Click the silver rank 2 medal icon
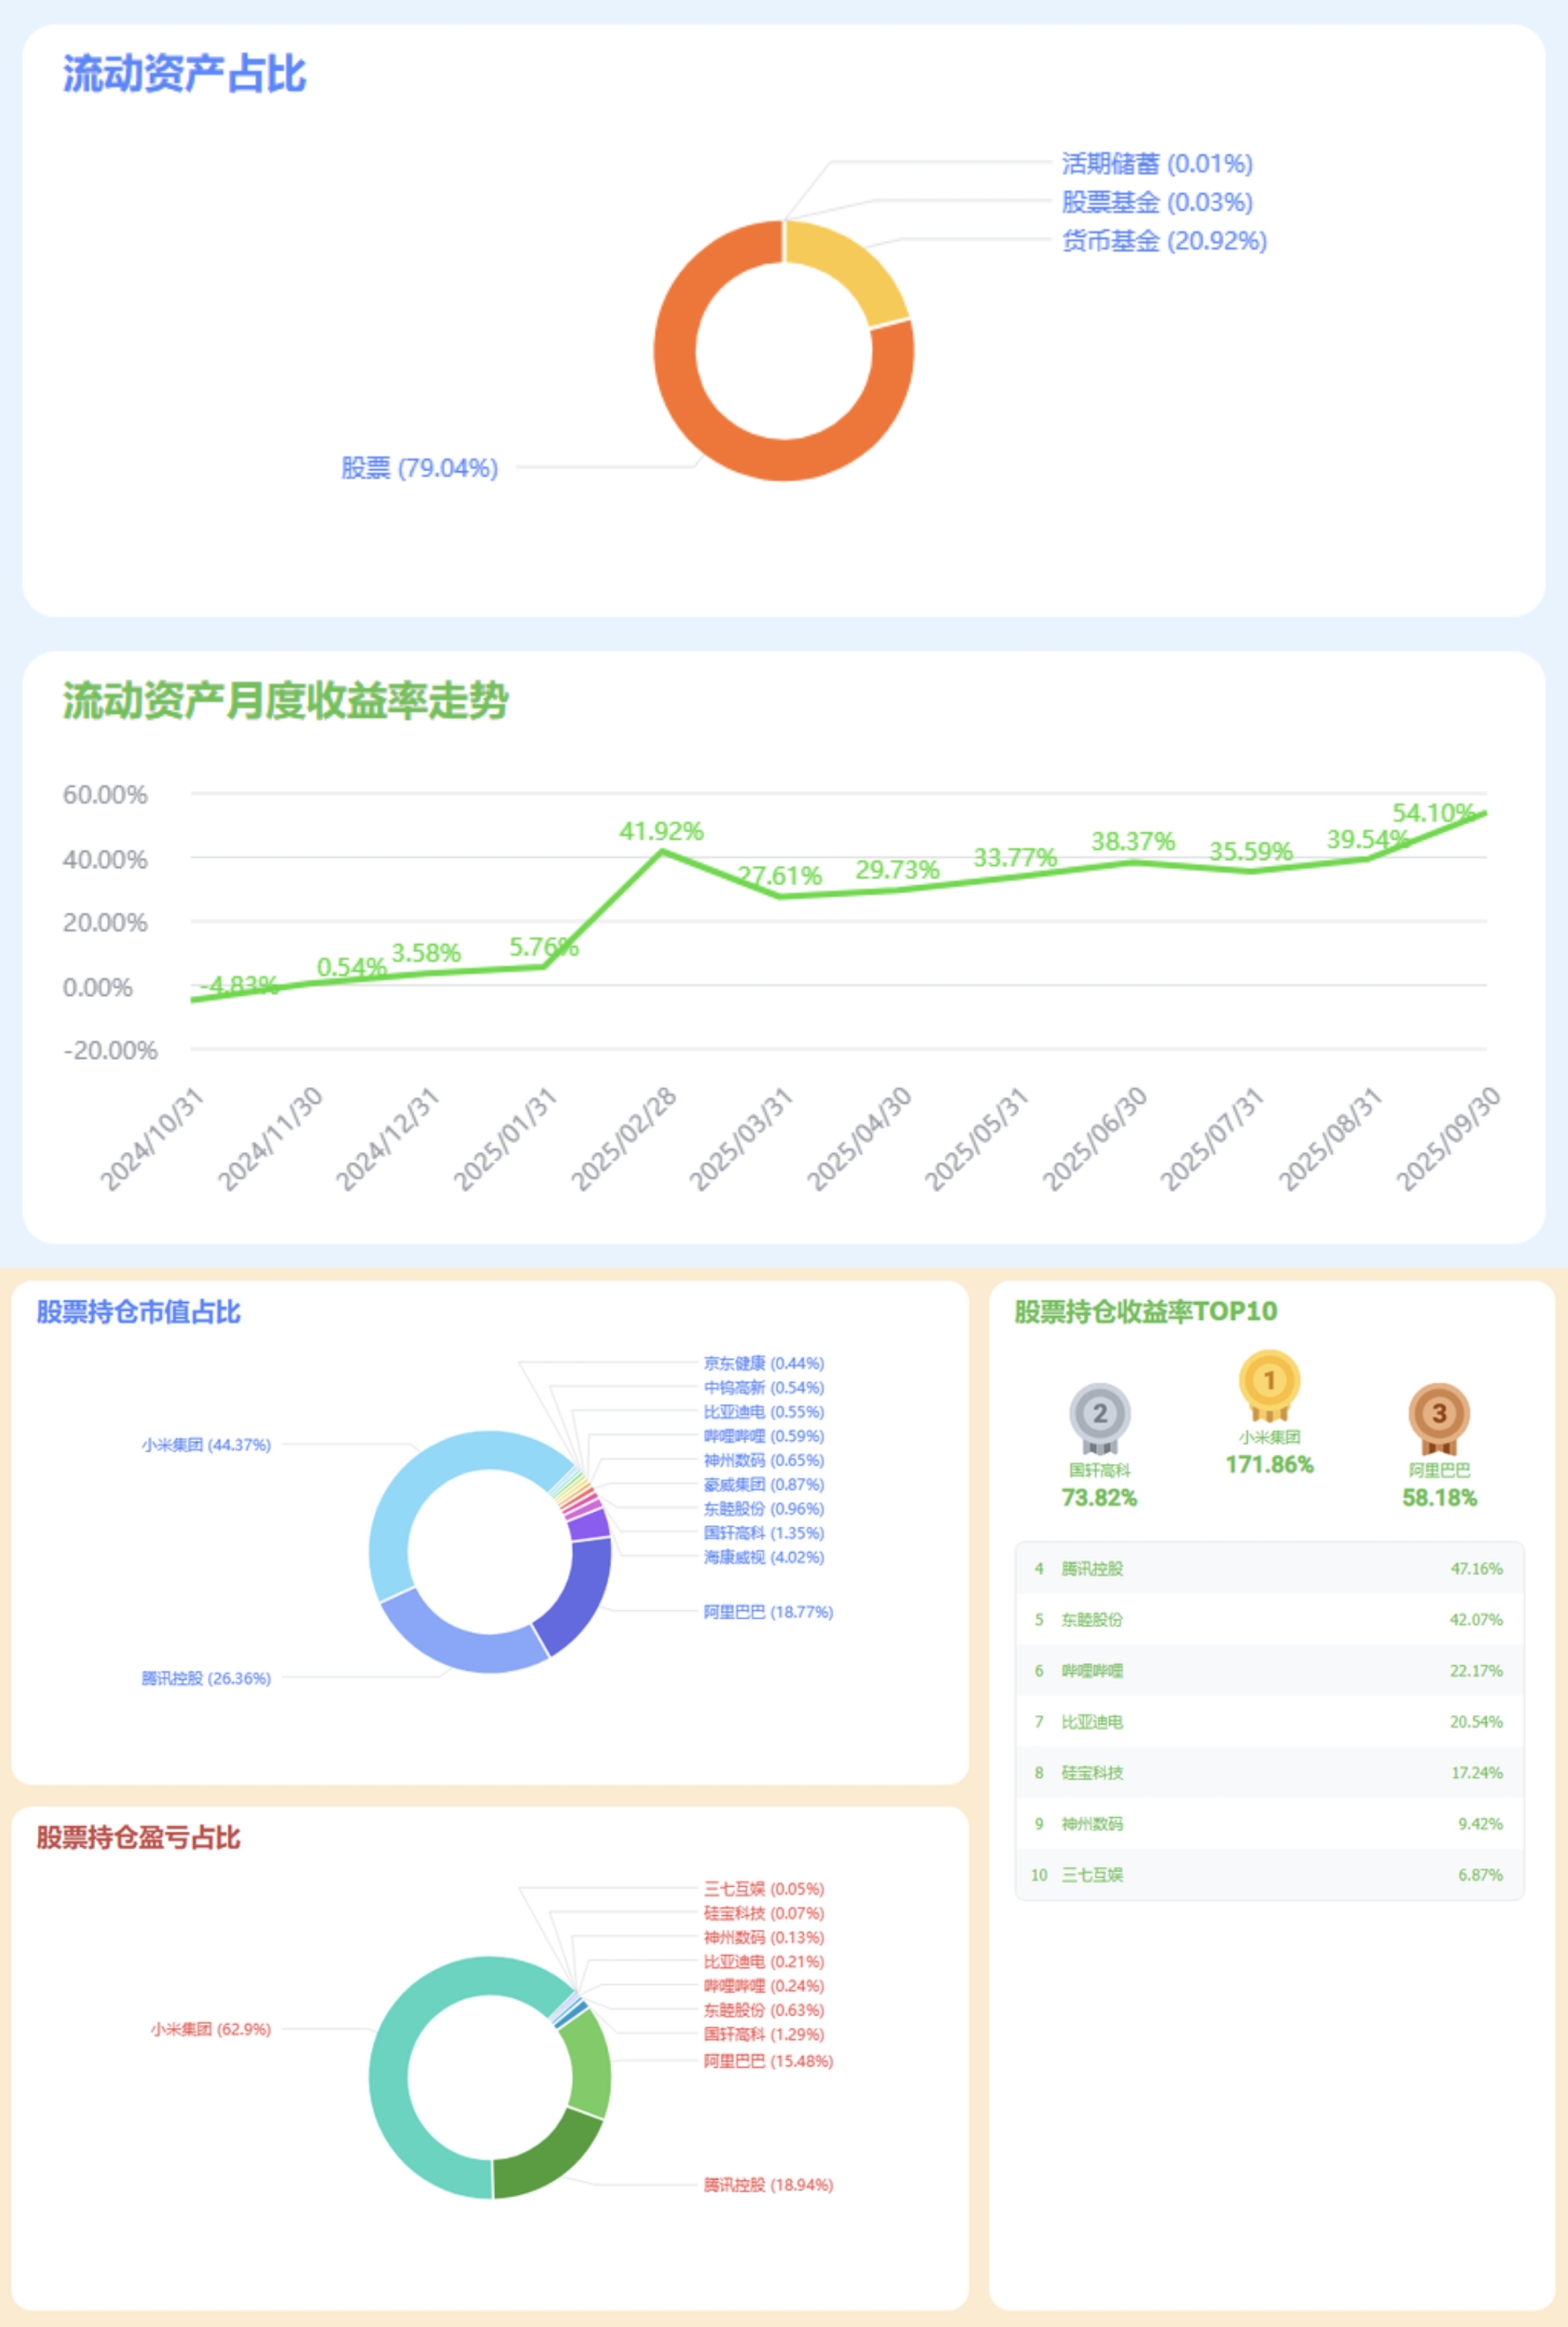Screen dimensions: 1568x2327 [x=1099, y=1415]
